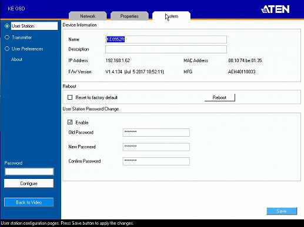Select the User Station radio button

point(7,26)
